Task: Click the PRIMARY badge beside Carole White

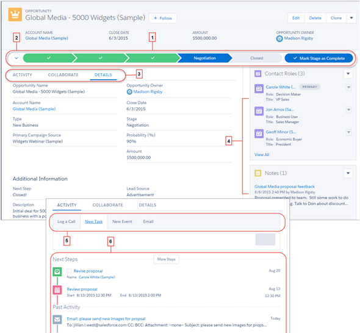Action: (x=310, y=87)
